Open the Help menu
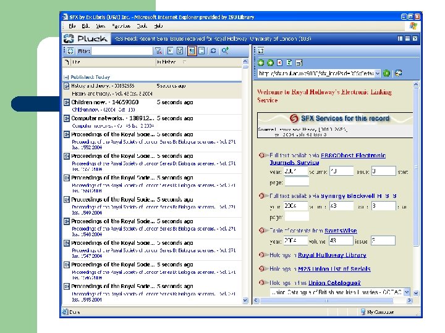The width and height of the screenshot is (445, 333). pos(158,26)
